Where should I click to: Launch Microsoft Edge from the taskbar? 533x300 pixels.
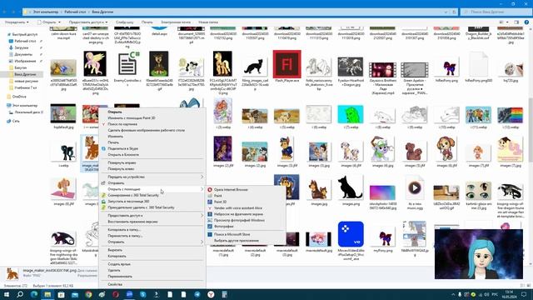point(34,294)
